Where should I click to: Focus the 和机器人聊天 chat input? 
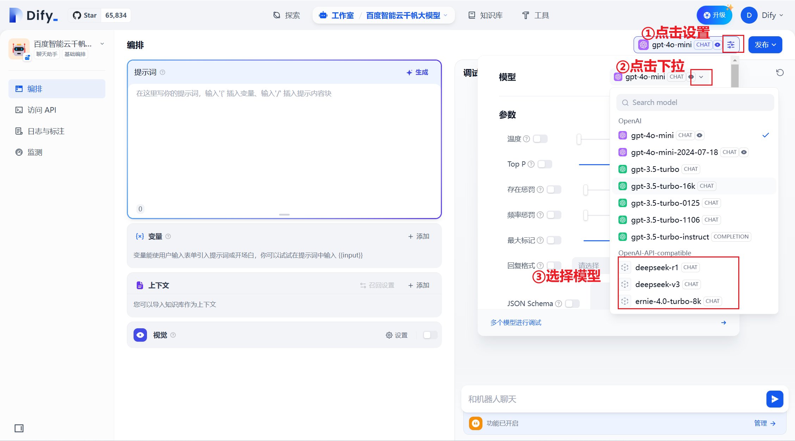(x=613, y=399)
